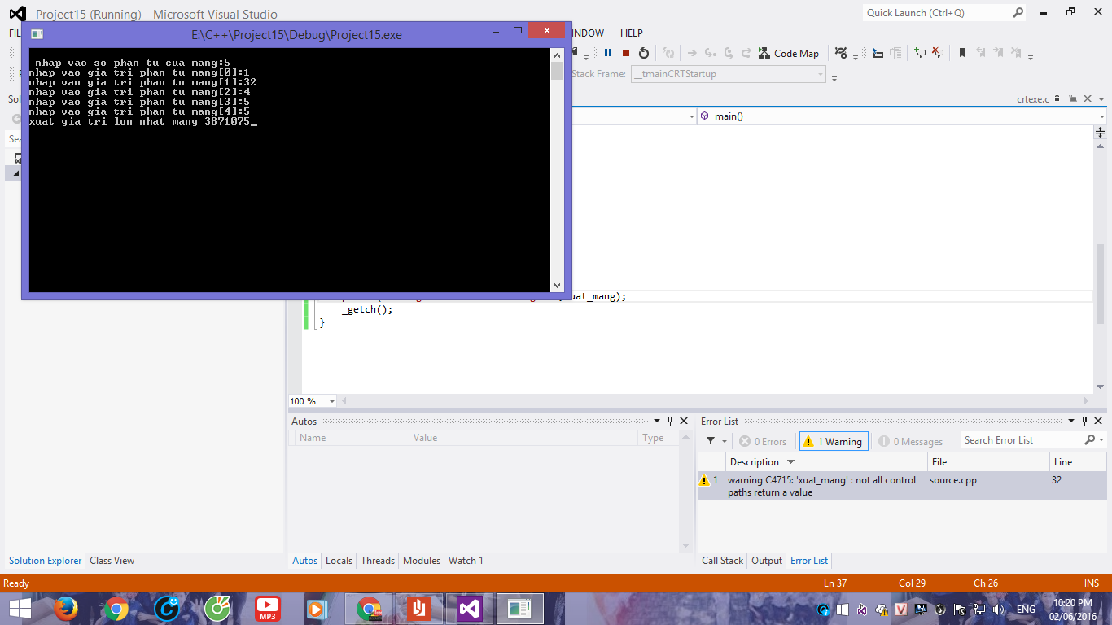Open the HELP menu
This screenshot has height=625, width=1112.
[x=631, y=33]
